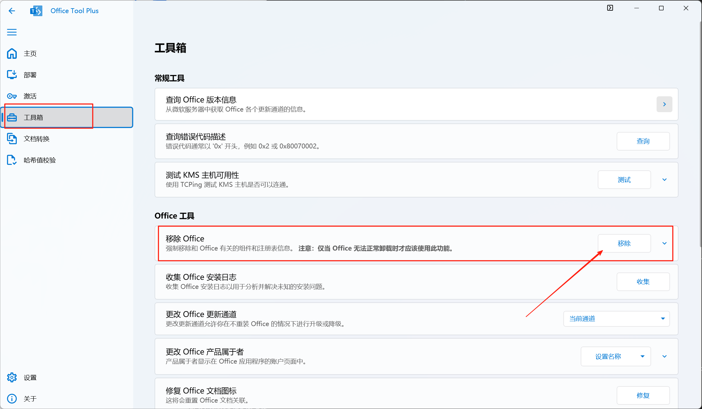The image size is (702, 409).
Task: Click the 更改 Office 更新通道 title text
Action: pos(201,314)
